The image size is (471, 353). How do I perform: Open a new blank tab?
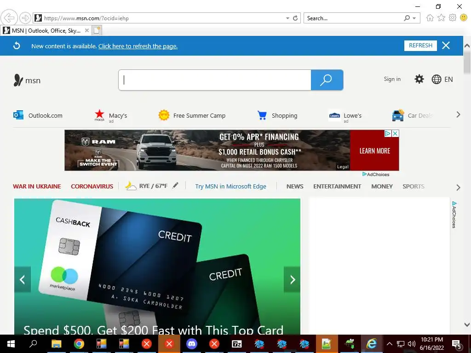[97, 30]
